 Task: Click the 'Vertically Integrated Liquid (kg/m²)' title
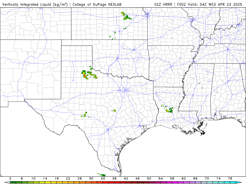pos(35,4)
